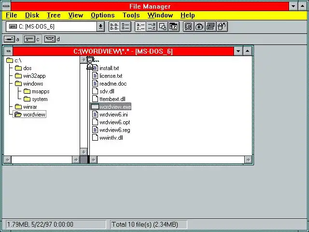Switch to name-only file view icon
Screen dimensions: 309x232
coord(114,27)
